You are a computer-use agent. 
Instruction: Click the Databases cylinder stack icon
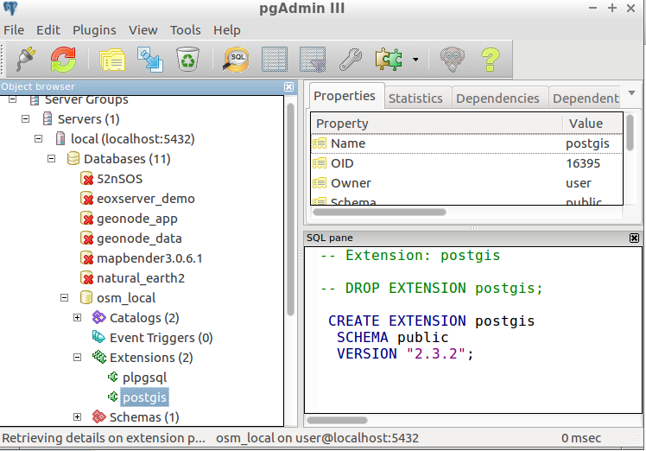click(73, 159)
